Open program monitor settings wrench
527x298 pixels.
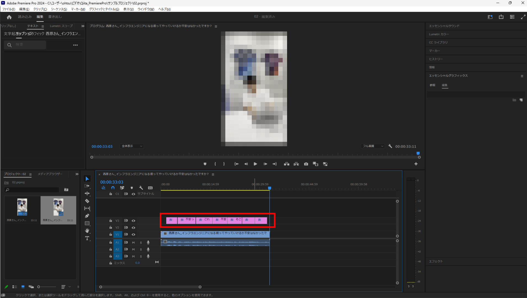tap(390, 146)
